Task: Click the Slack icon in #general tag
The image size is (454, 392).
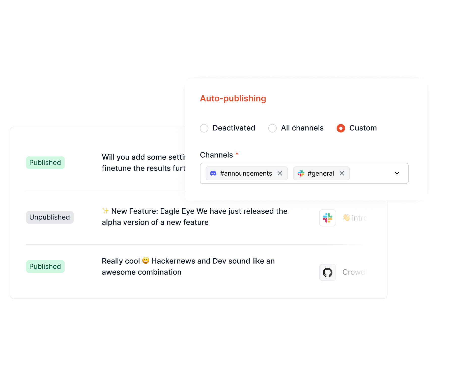Action: point(301,174)
